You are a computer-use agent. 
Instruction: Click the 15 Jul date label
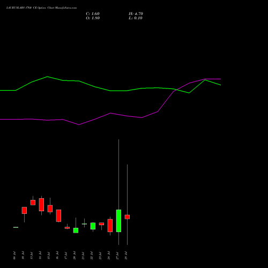(x=49, y=256)
